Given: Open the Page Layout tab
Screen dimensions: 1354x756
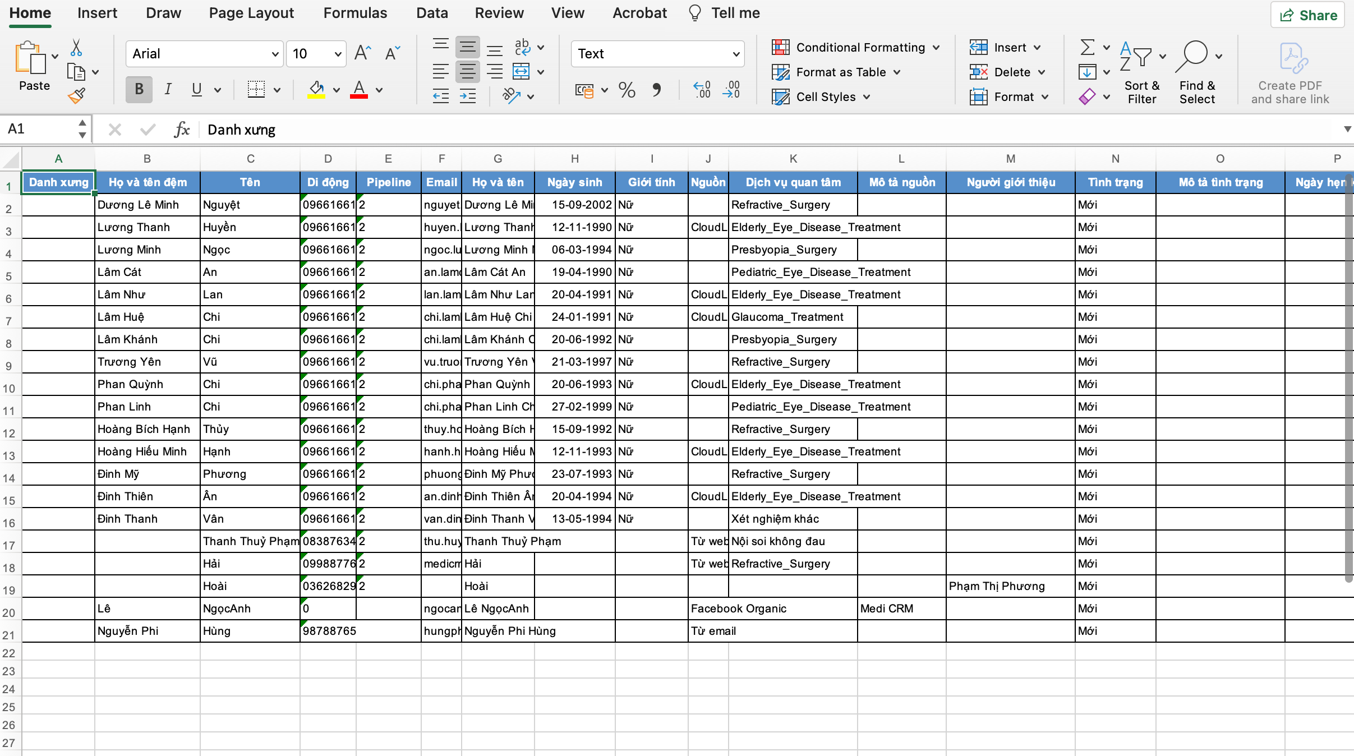Looking at the screenshot, I should pyautogui.click(x=251, y=13).
